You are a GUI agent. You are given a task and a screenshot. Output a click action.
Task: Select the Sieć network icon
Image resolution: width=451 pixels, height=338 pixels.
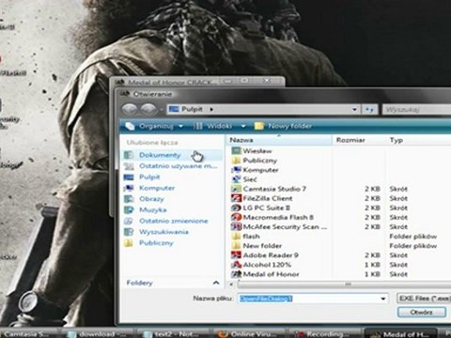(x=236, y=179)
